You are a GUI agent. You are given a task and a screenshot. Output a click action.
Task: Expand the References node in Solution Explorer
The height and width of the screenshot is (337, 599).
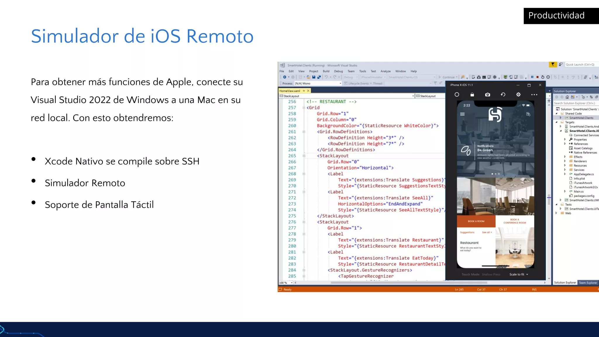[x=565, y=144]
